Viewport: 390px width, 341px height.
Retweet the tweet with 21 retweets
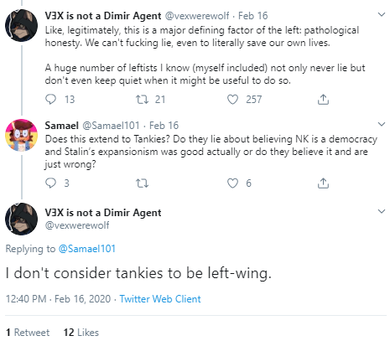(142, 100)
